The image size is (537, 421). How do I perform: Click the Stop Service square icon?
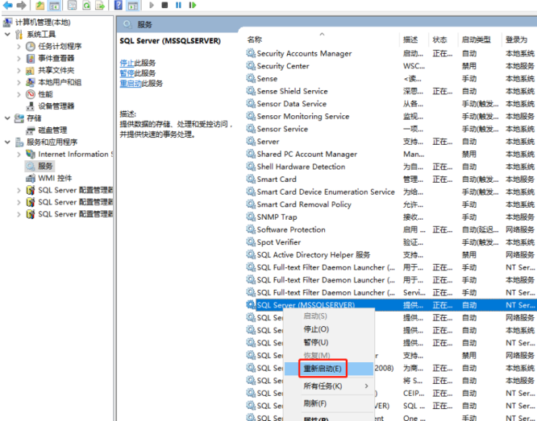(x=164, y=5)
